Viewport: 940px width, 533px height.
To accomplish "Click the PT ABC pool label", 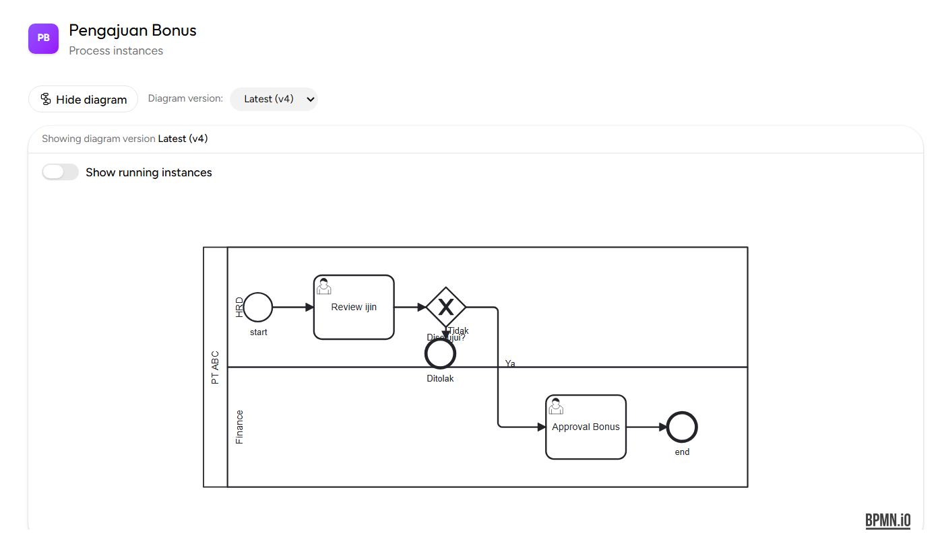I will pyautogui.click(x=215, y=367).
